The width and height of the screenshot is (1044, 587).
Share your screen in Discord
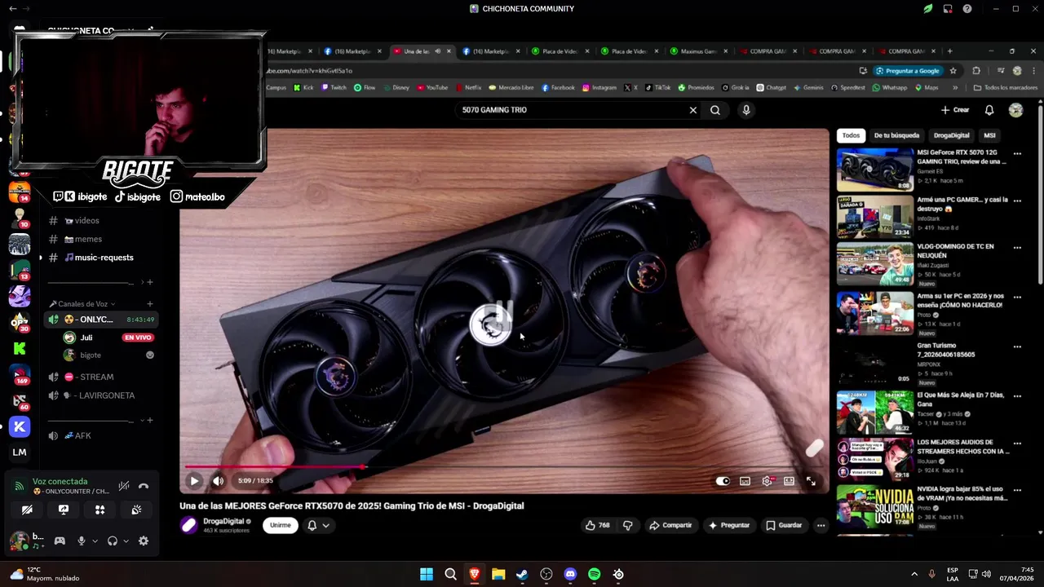64,510
